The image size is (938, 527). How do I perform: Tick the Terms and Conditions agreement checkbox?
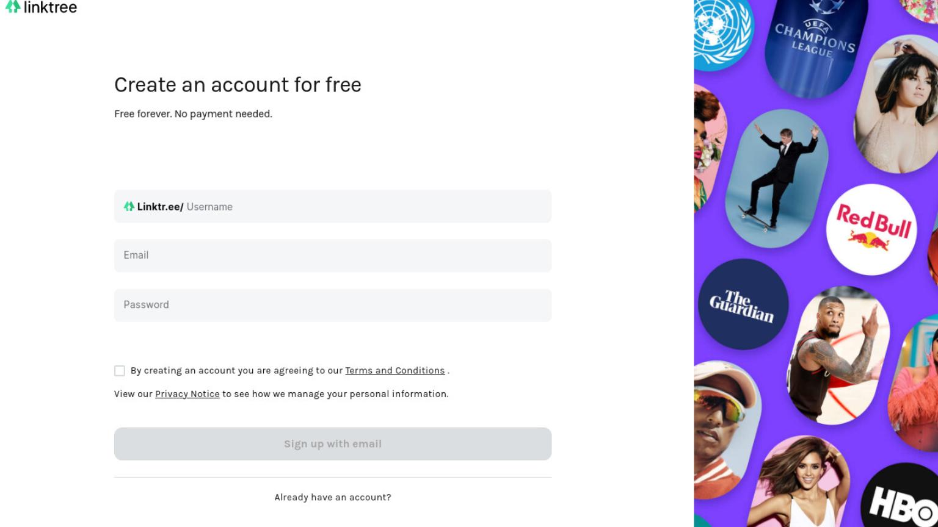point(120,371)
